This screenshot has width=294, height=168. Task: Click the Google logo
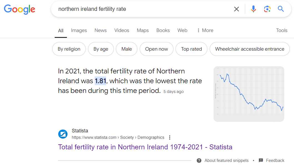19,9
